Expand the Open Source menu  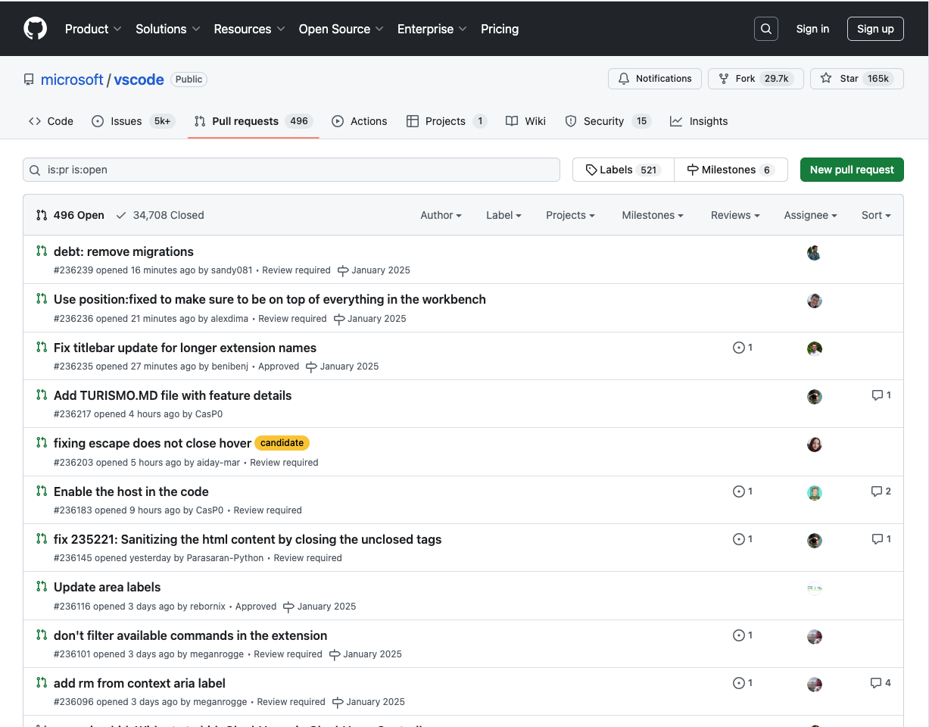pyautogui.click(x=341, y=29)
